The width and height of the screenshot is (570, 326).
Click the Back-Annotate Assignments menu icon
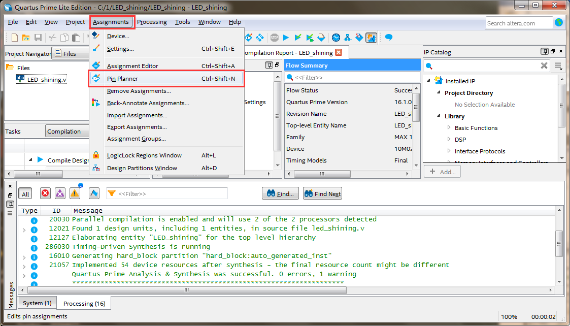(x=96, y=103)
